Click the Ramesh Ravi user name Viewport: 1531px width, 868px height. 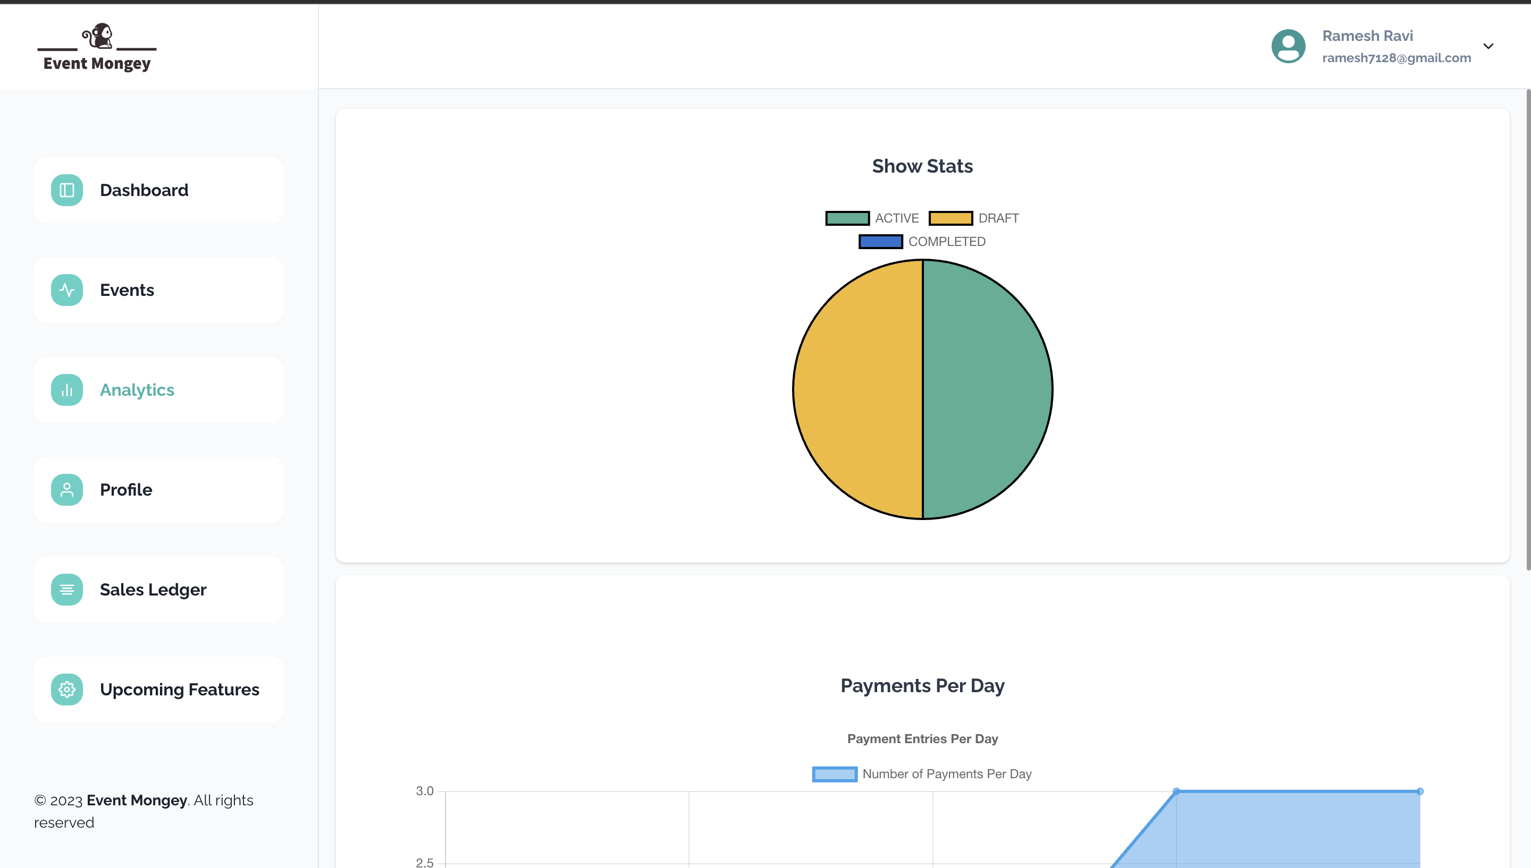pos(1368,36)
